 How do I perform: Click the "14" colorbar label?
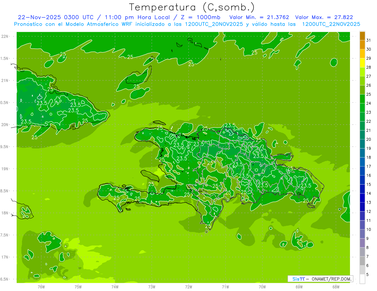point(369,193)
